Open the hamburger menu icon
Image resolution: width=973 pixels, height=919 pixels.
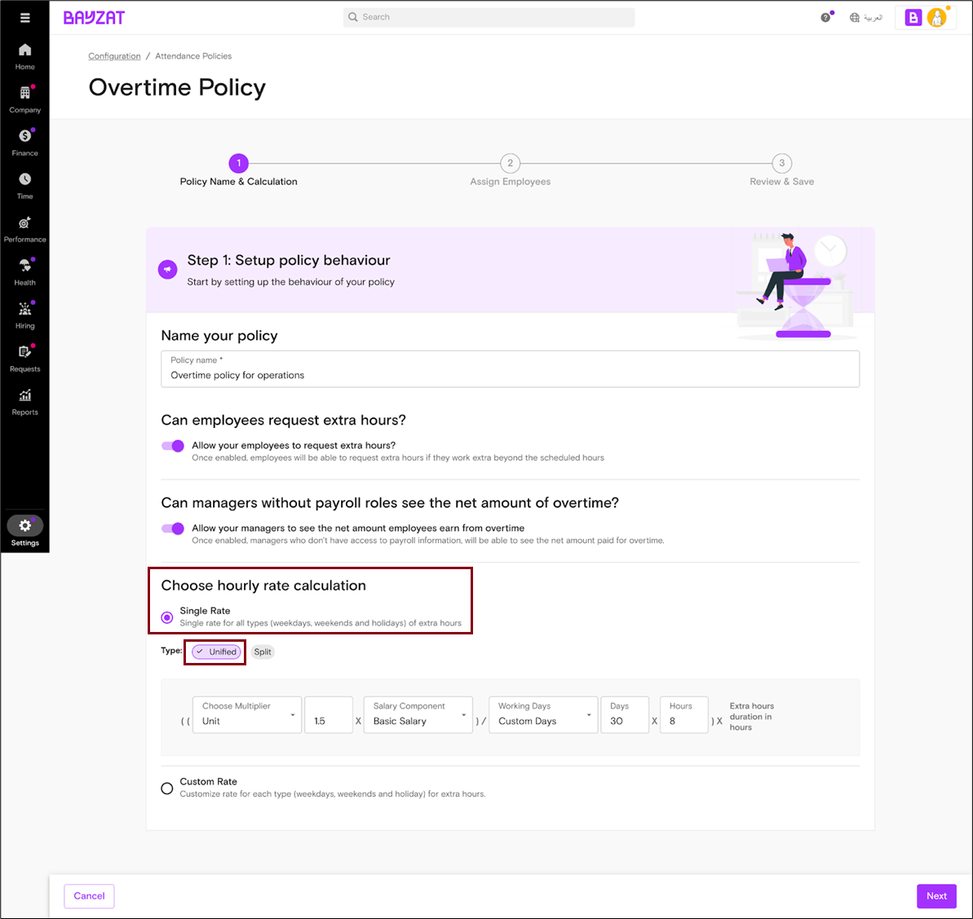pos(24,17)
